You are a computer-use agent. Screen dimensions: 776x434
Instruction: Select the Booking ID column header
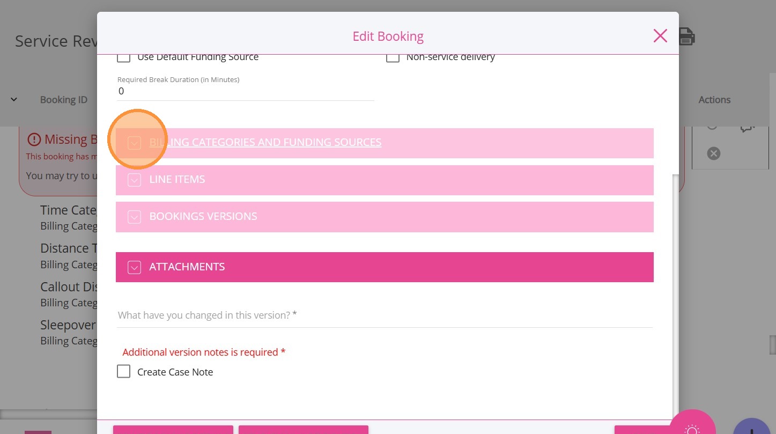pyautogui.click(x=64, y=100)
